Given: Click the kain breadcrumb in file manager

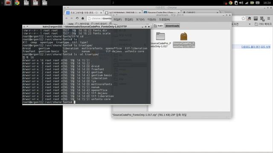Looking at the screenshot, I should click(158, 25).
